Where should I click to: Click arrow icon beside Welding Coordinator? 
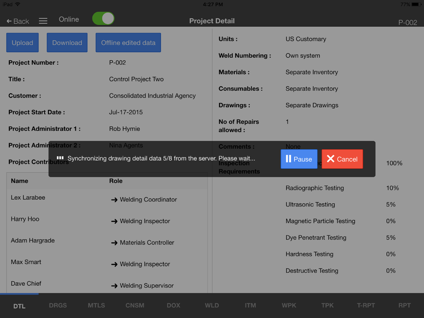coord(114,200)
